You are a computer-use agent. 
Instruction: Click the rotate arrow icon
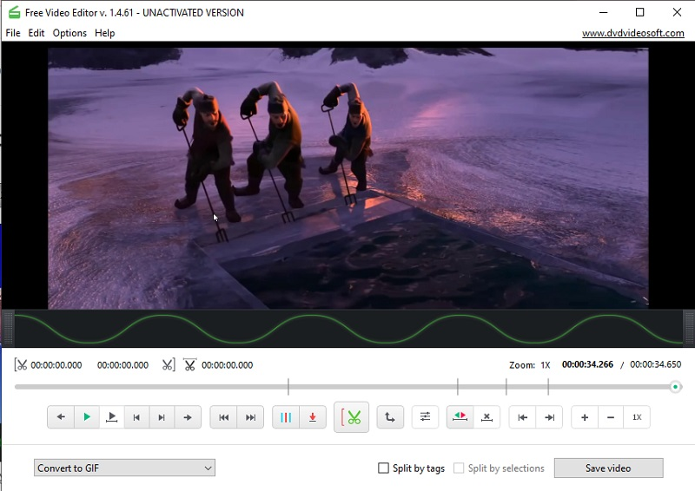click(x=390, y=417)
